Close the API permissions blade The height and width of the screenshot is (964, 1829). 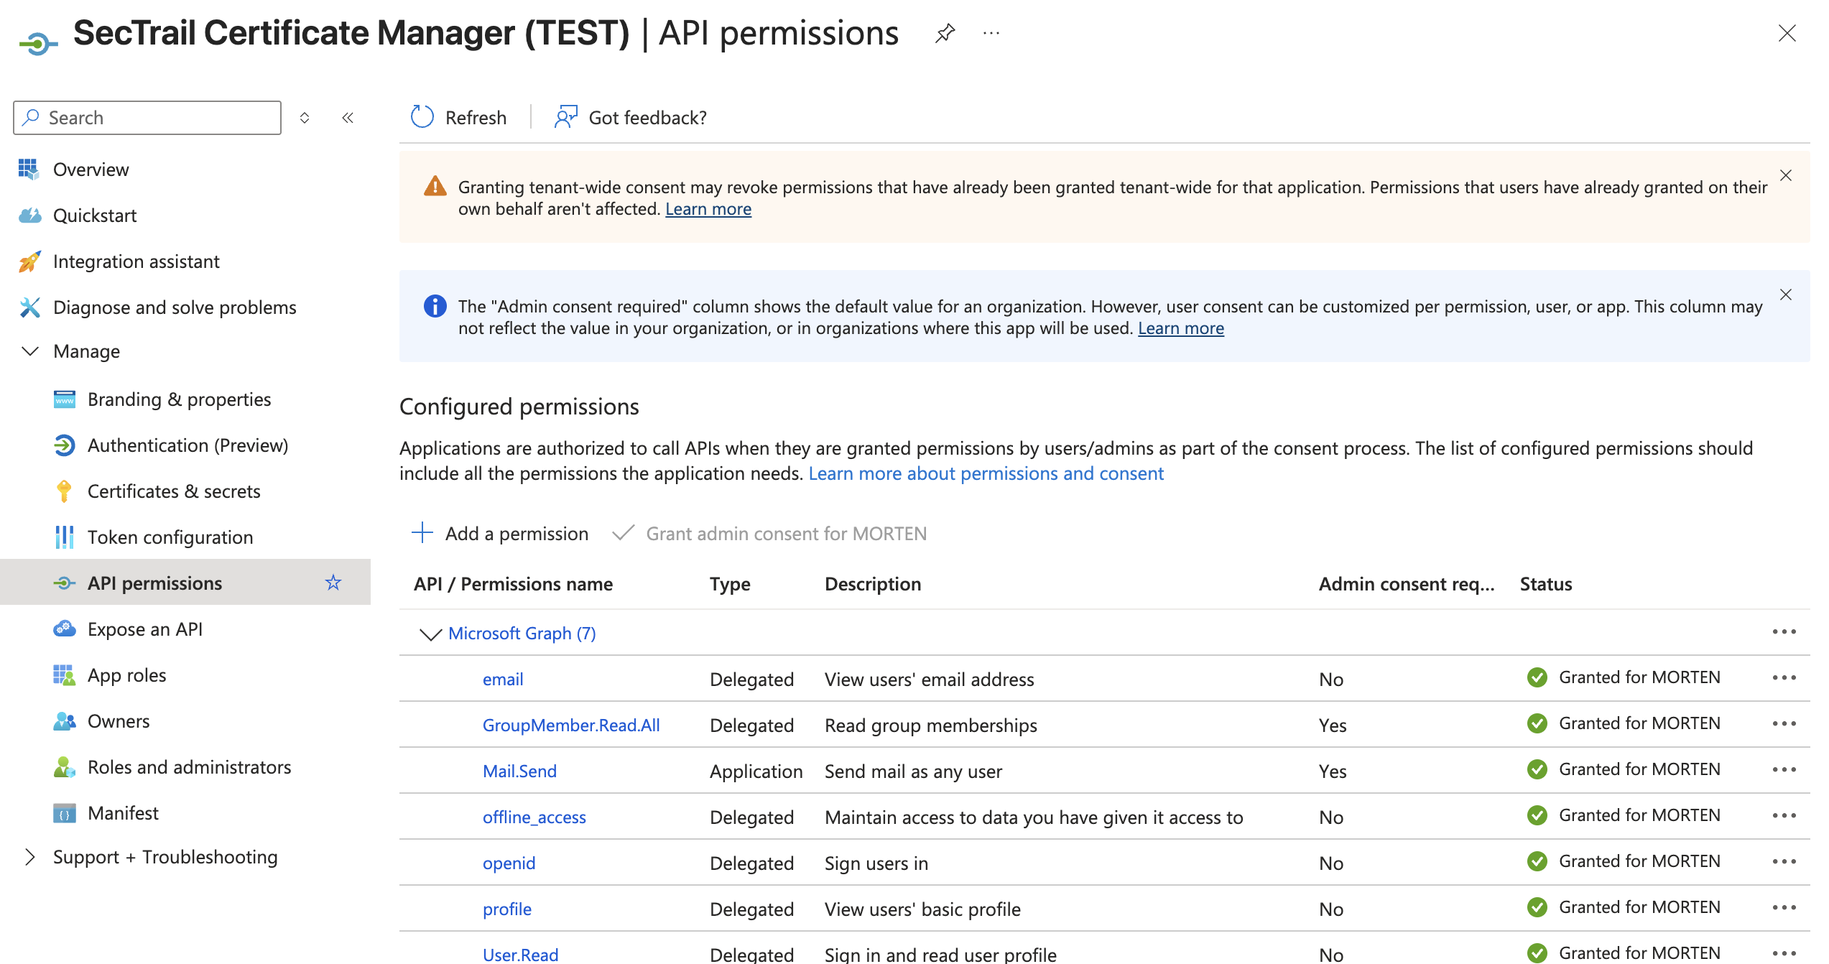coord(1787,33)
